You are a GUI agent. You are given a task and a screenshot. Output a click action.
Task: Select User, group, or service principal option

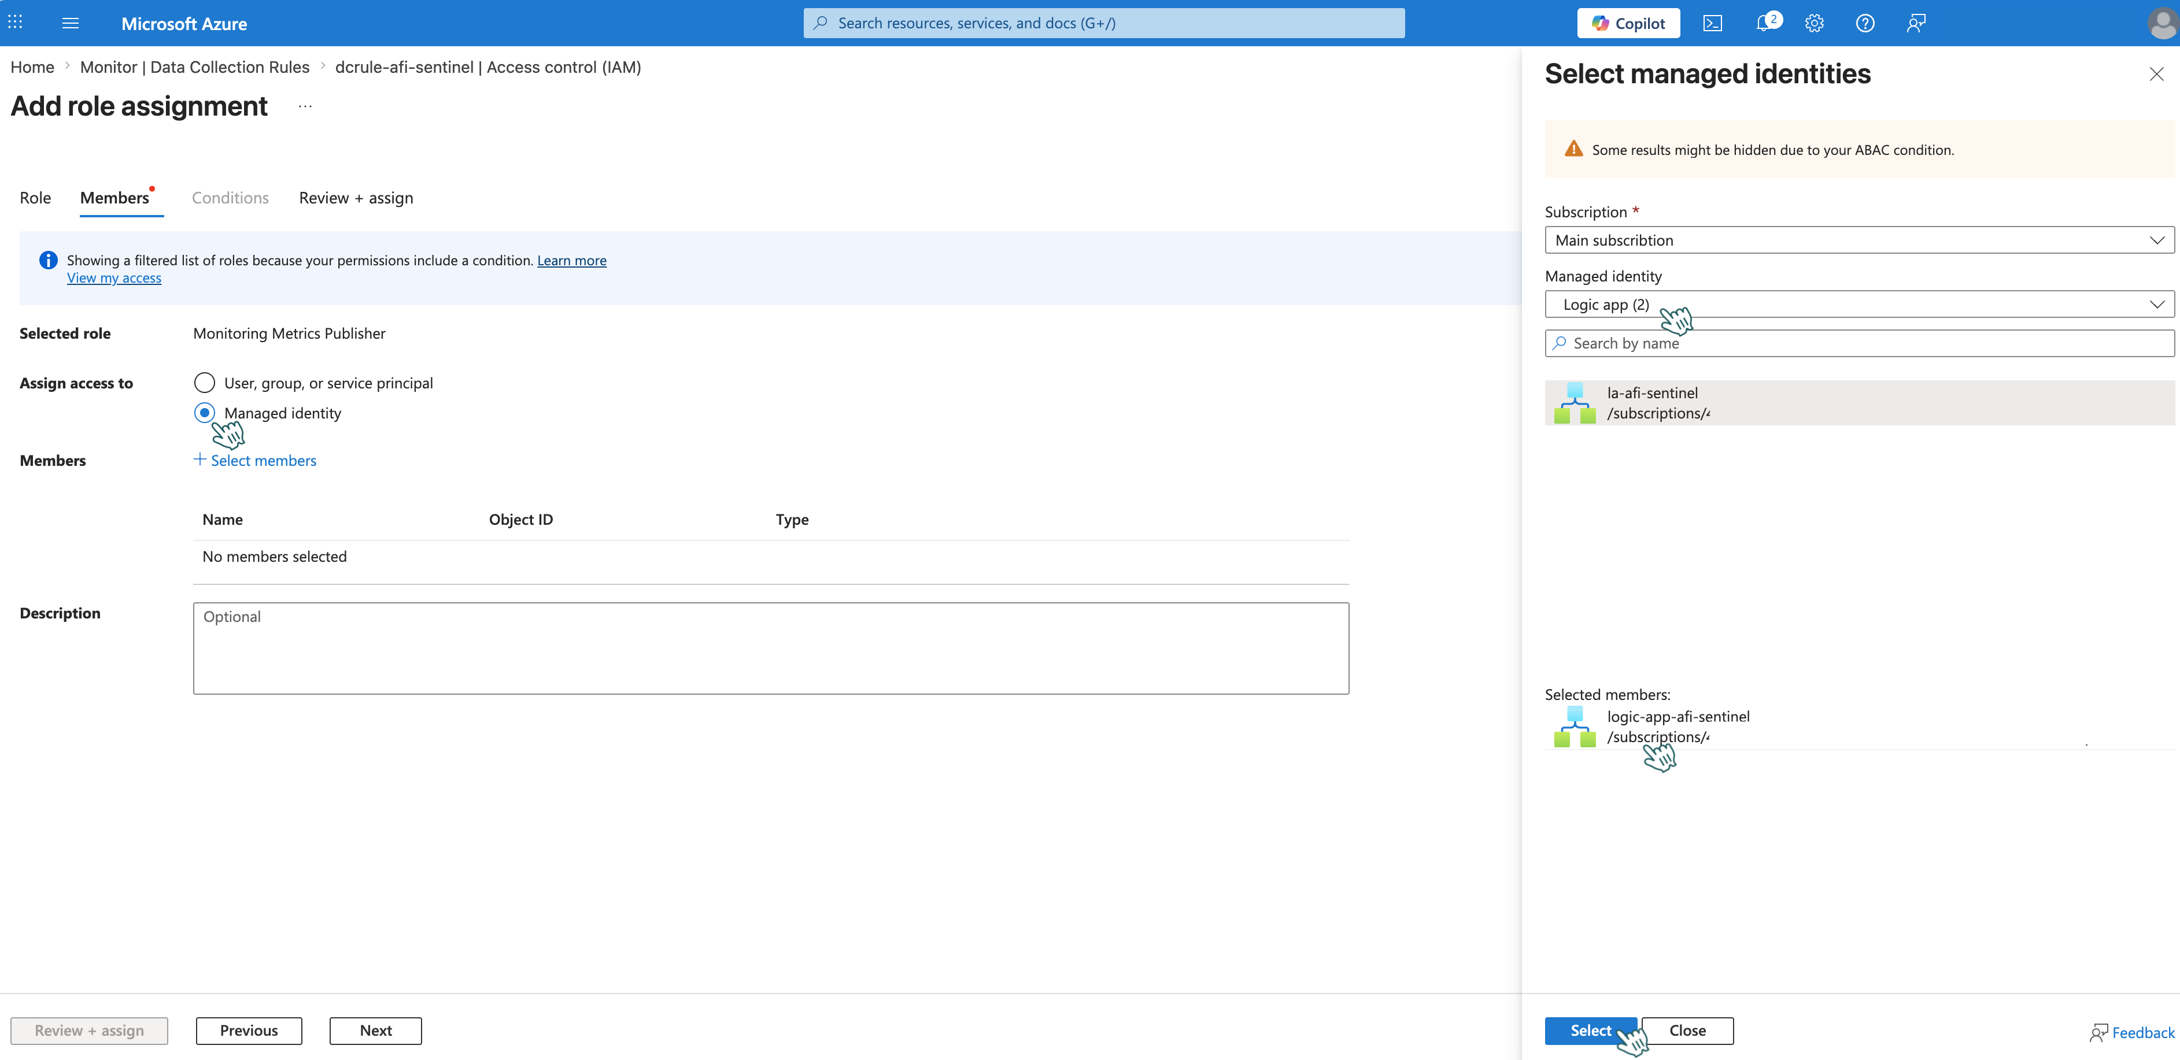[x=204, y=383]
